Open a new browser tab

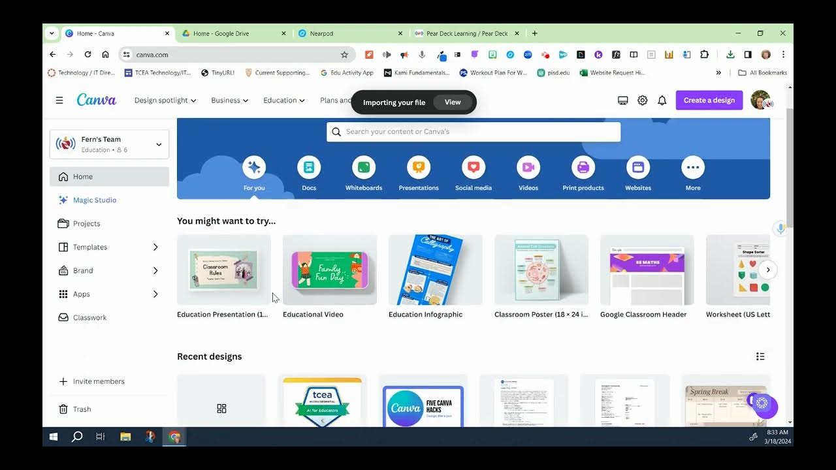point(535,33)
